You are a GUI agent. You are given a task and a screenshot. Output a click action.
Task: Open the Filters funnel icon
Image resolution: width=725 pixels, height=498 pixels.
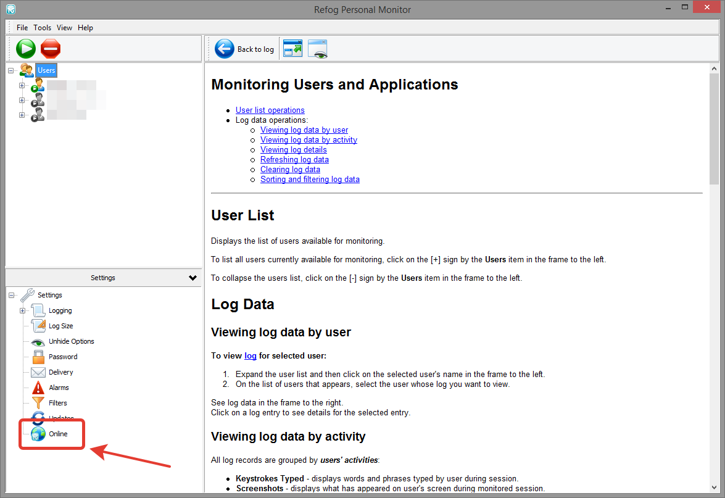[38, 403]
